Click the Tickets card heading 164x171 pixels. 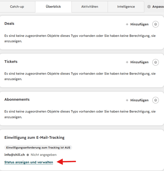pos(11,62)
